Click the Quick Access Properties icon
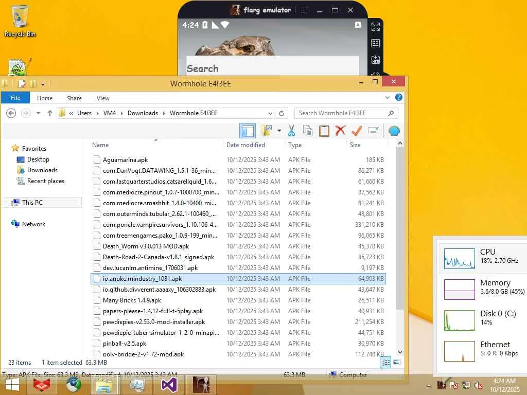 click(22, 84)
